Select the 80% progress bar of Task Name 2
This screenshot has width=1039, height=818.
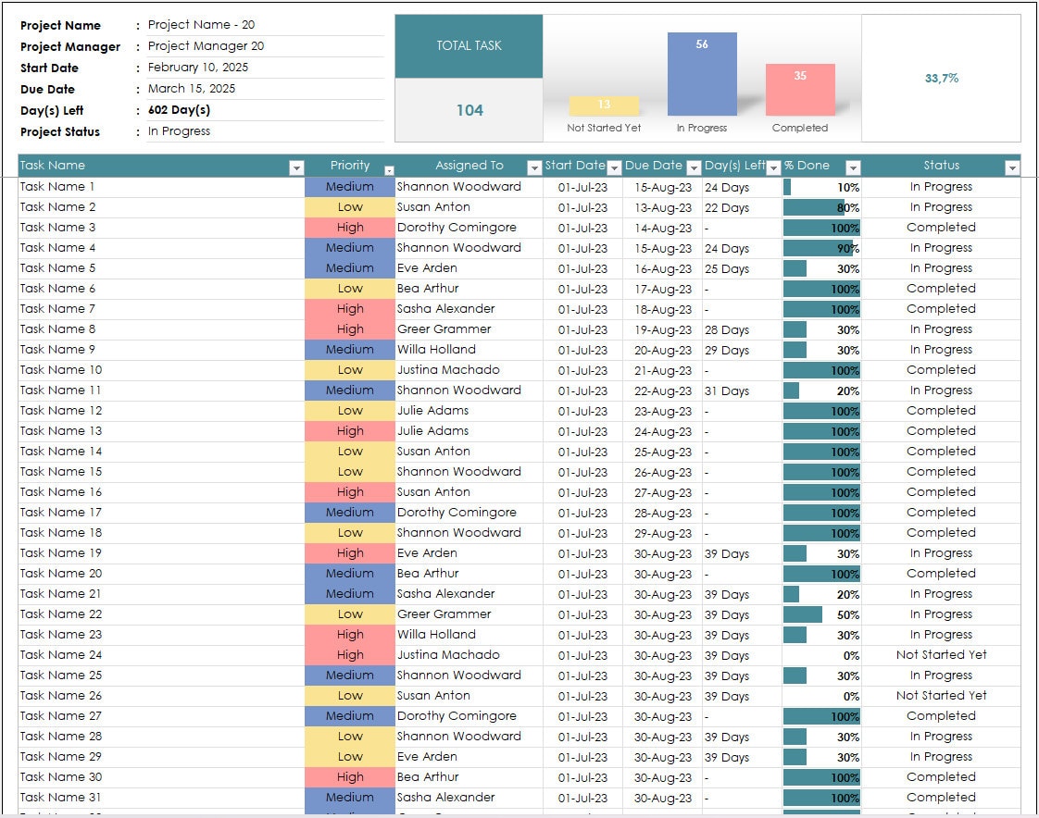point(821,208)
